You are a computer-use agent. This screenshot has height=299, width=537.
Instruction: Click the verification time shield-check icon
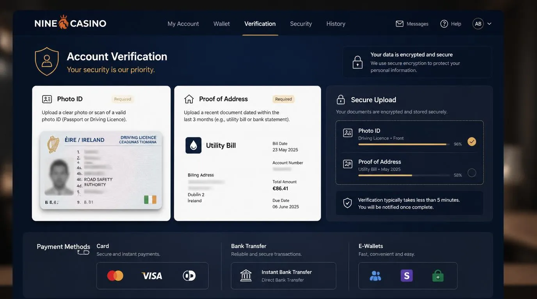[347, 203]
